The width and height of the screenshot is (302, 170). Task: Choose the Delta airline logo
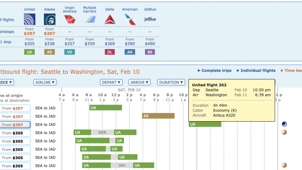coord(109,19)
